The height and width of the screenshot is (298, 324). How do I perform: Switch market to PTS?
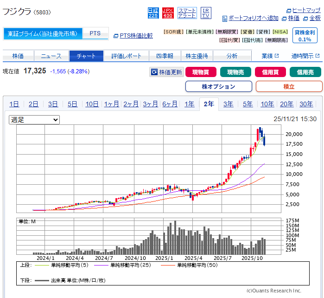click(x=95, y=33)
